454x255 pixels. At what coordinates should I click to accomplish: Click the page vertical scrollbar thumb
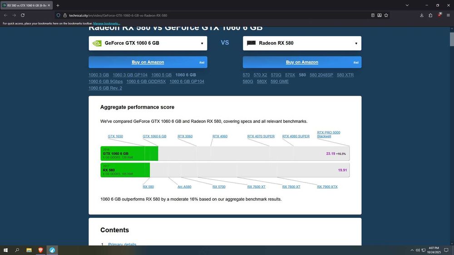click(x=452, y=39)
